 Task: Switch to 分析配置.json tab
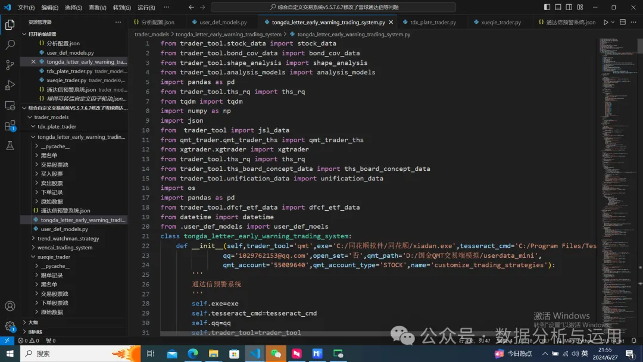point(157,22)
